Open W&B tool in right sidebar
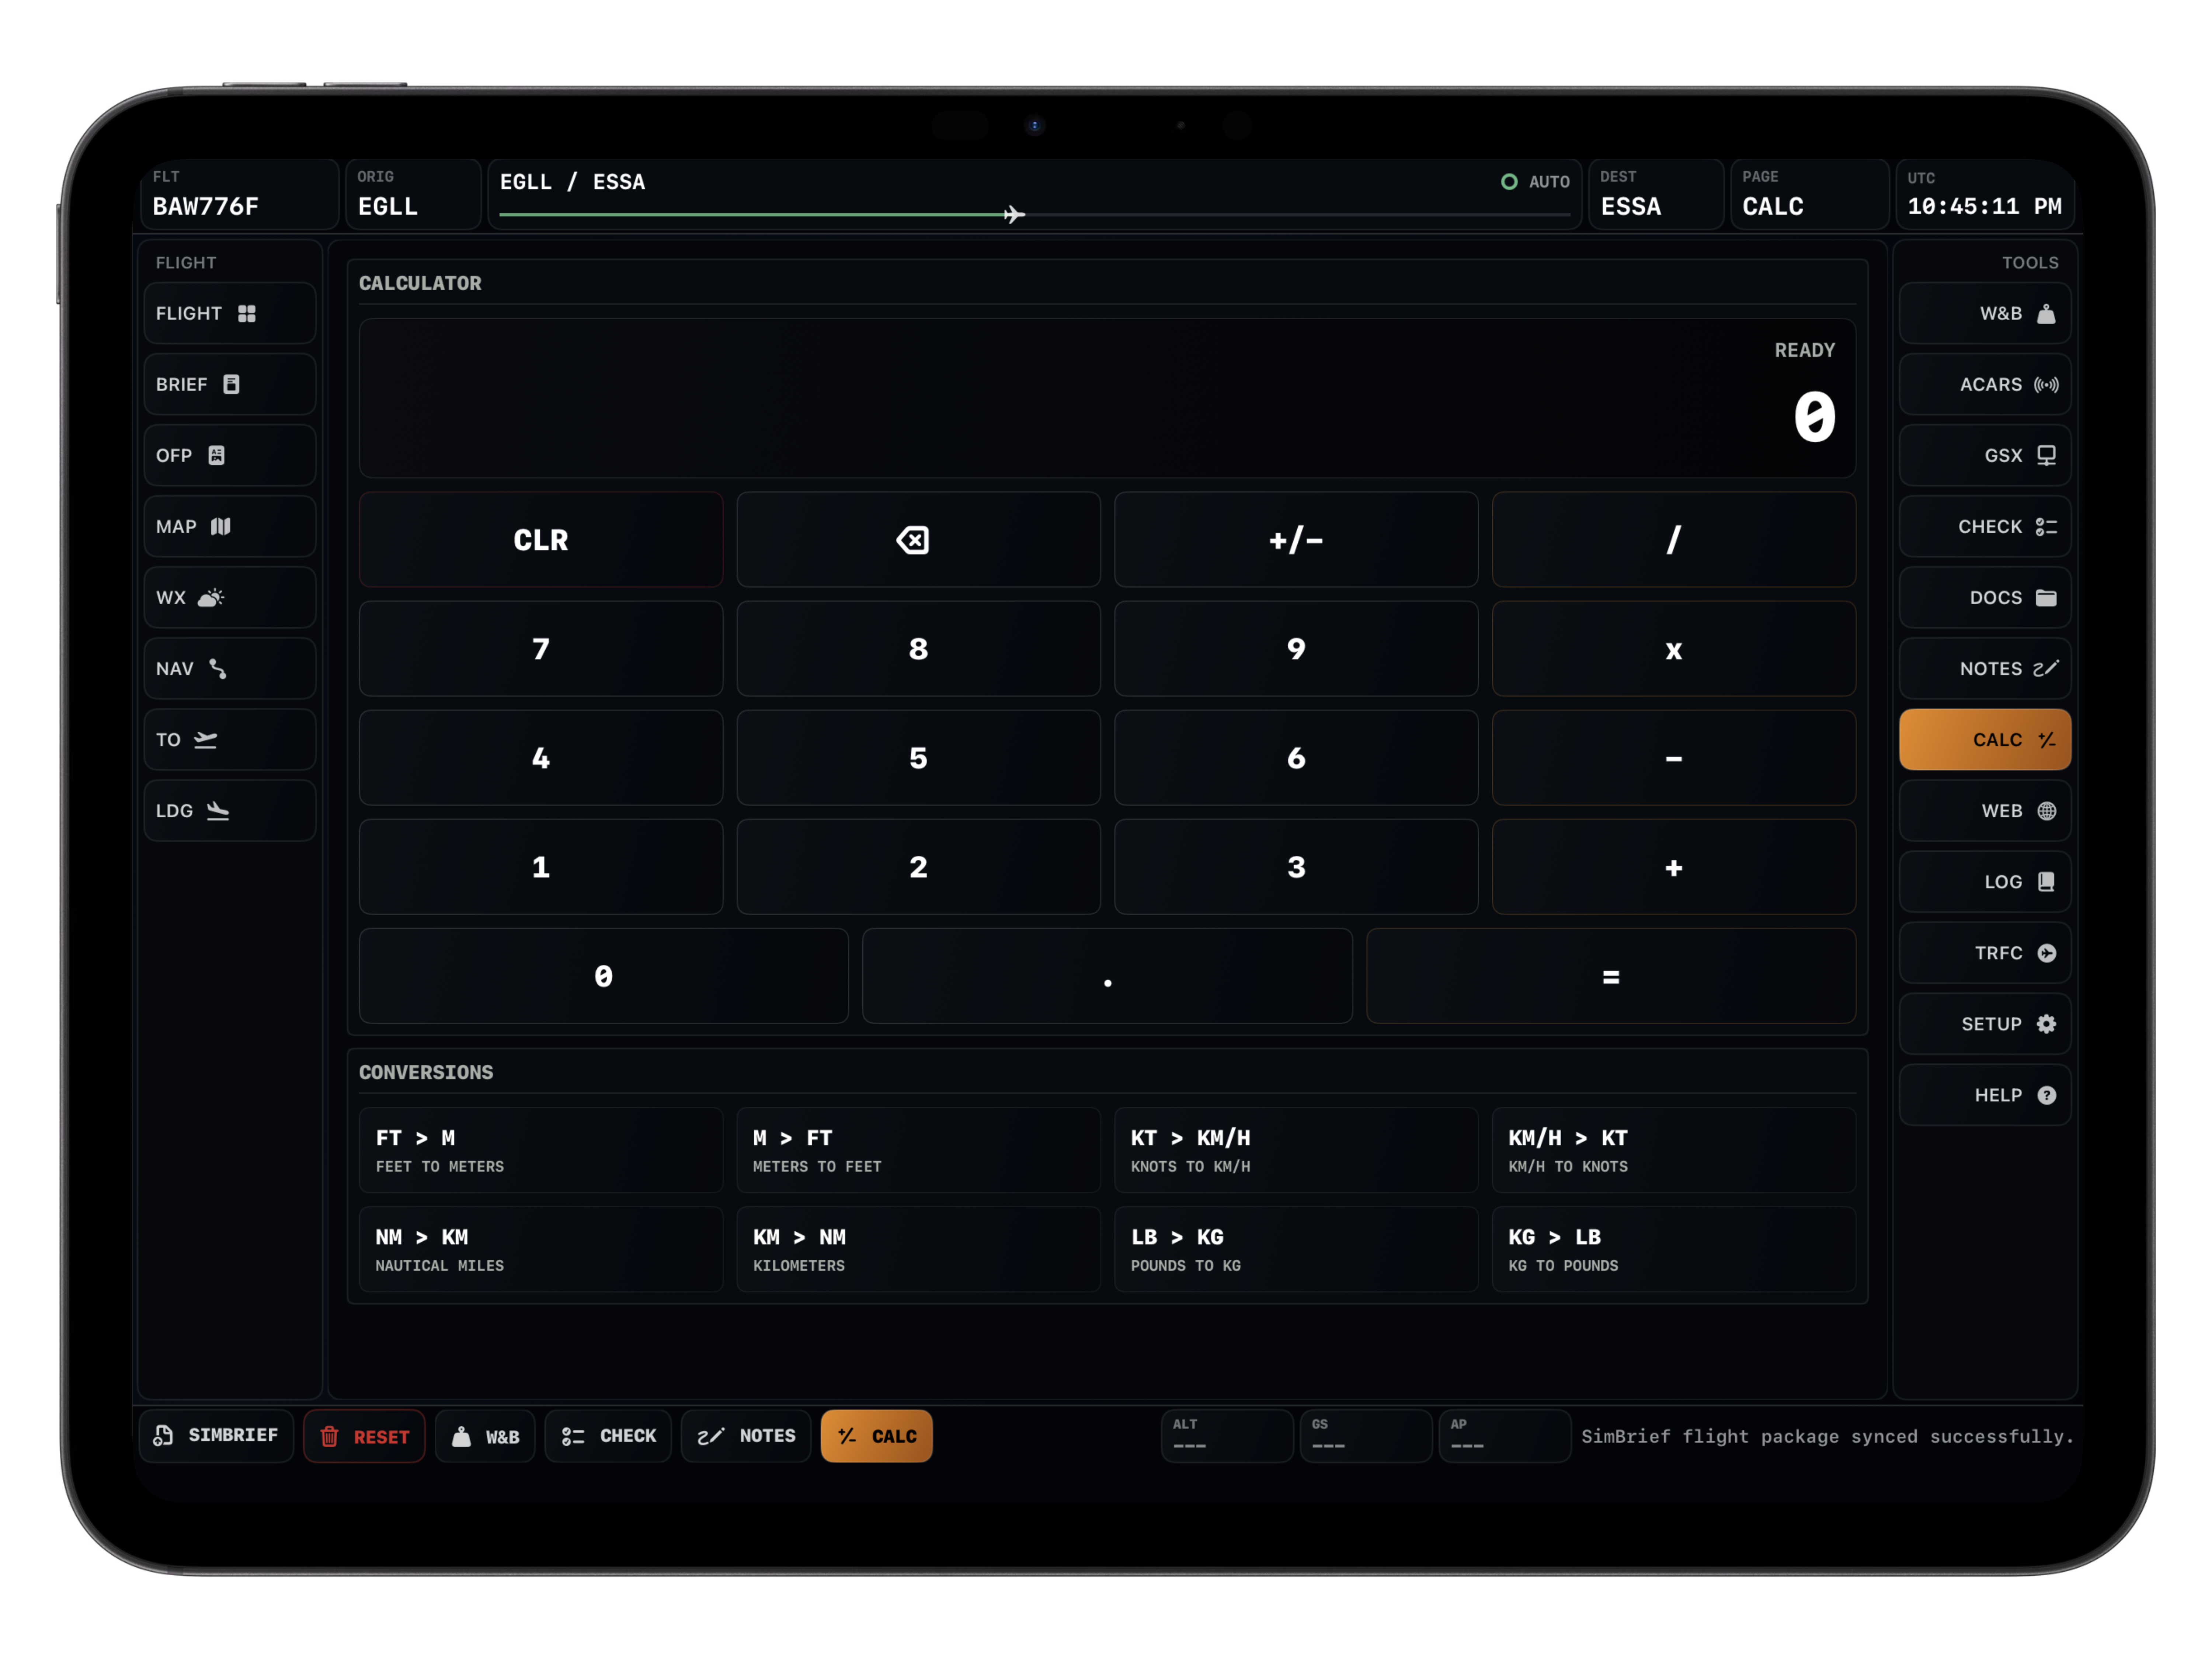 tap(1985, 313)
